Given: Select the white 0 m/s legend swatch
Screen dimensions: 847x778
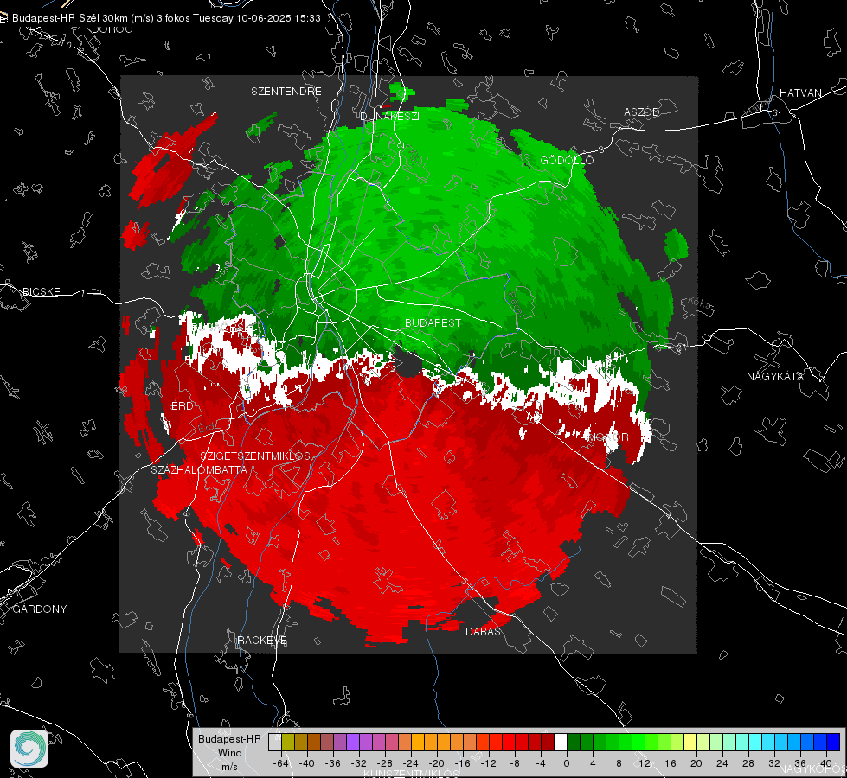Looking at the screenshot, I should point(561,743).
